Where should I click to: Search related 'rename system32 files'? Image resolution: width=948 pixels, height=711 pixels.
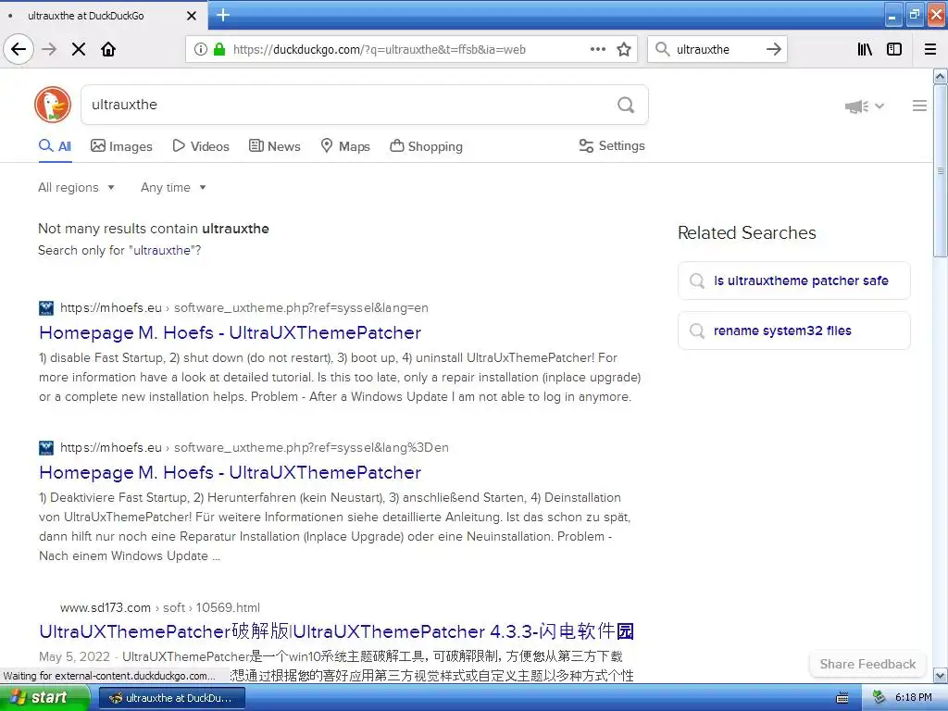coord(793,331)
